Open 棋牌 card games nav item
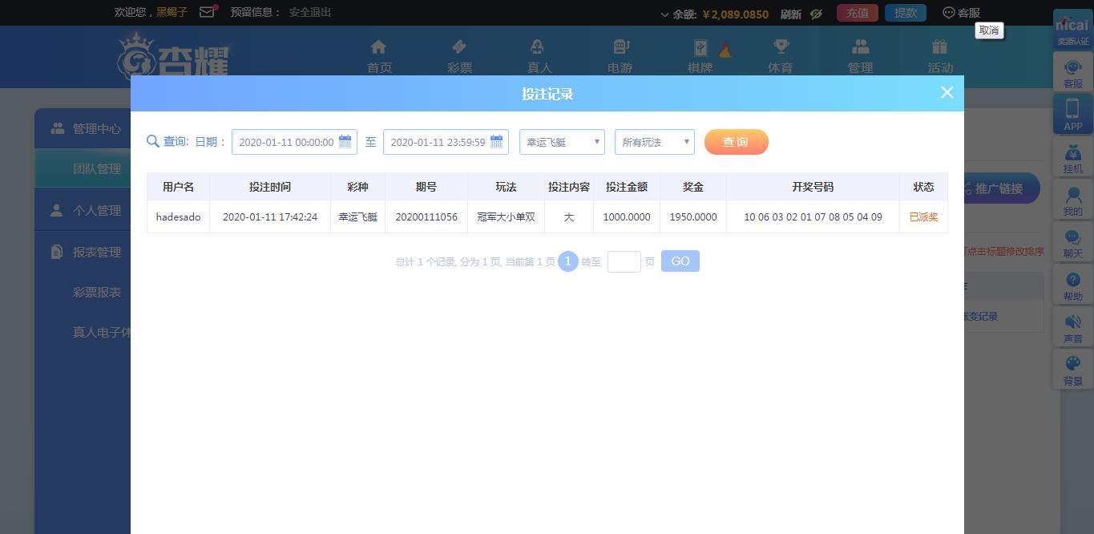 tap(700, 57)
